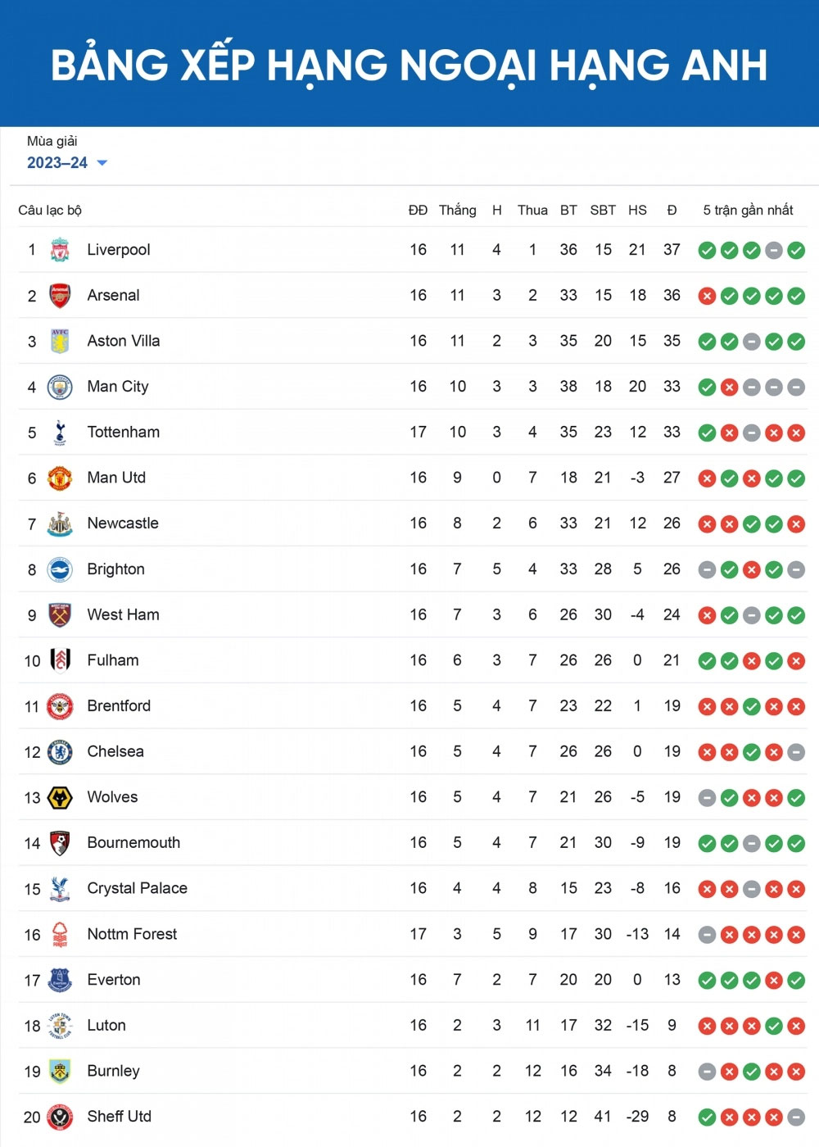The image size is (819, 1147).
Task: Open the 2023–24 season dropdown
Action: (x=57, y=163)
